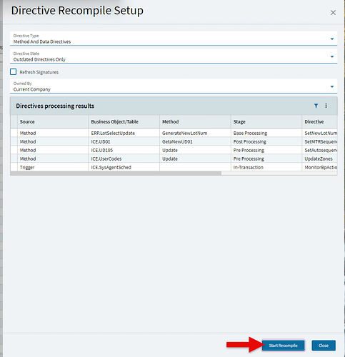
Task: Sort by the Method column header
Action: click(x=195, y=121)
